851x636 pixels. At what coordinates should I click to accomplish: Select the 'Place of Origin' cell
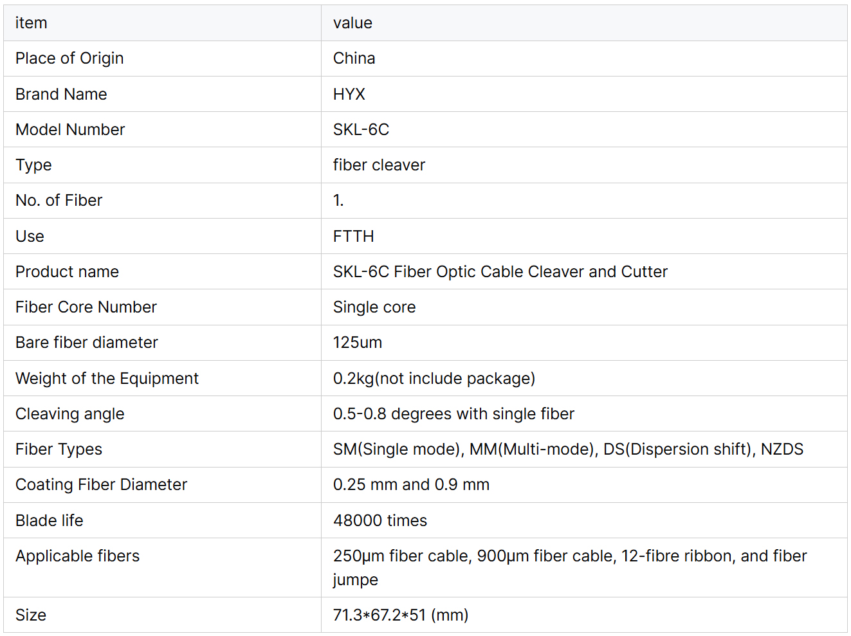pyautogui.click(x=69, y=59)
